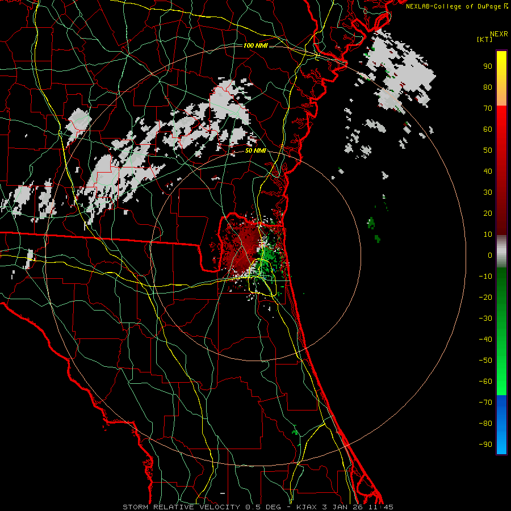Click the 20 value on the velocity scale
This screenshot has height=511, width=511.
pyautogui.click(x=488, y=213)
